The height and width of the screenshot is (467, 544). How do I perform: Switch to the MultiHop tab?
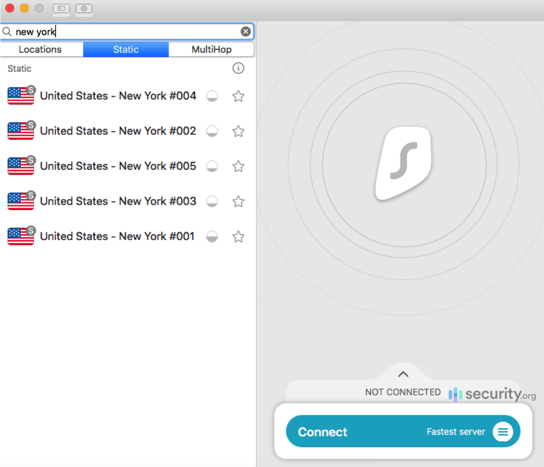(211, 49)
